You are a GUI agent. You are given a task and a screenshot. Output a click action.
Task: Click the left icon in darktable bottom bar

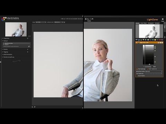point(33,107)
